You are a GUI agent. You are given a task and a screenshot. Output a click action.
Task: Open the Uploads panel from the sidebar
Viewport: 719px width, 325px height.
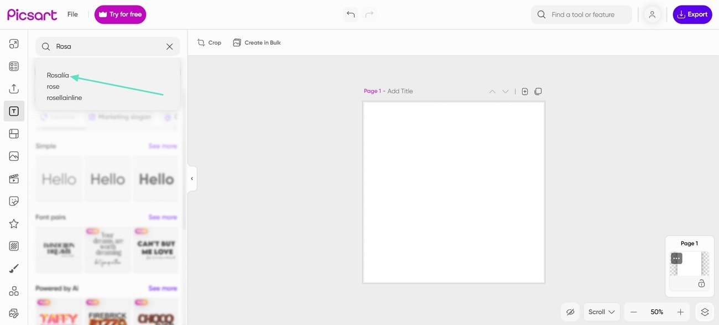14,88
